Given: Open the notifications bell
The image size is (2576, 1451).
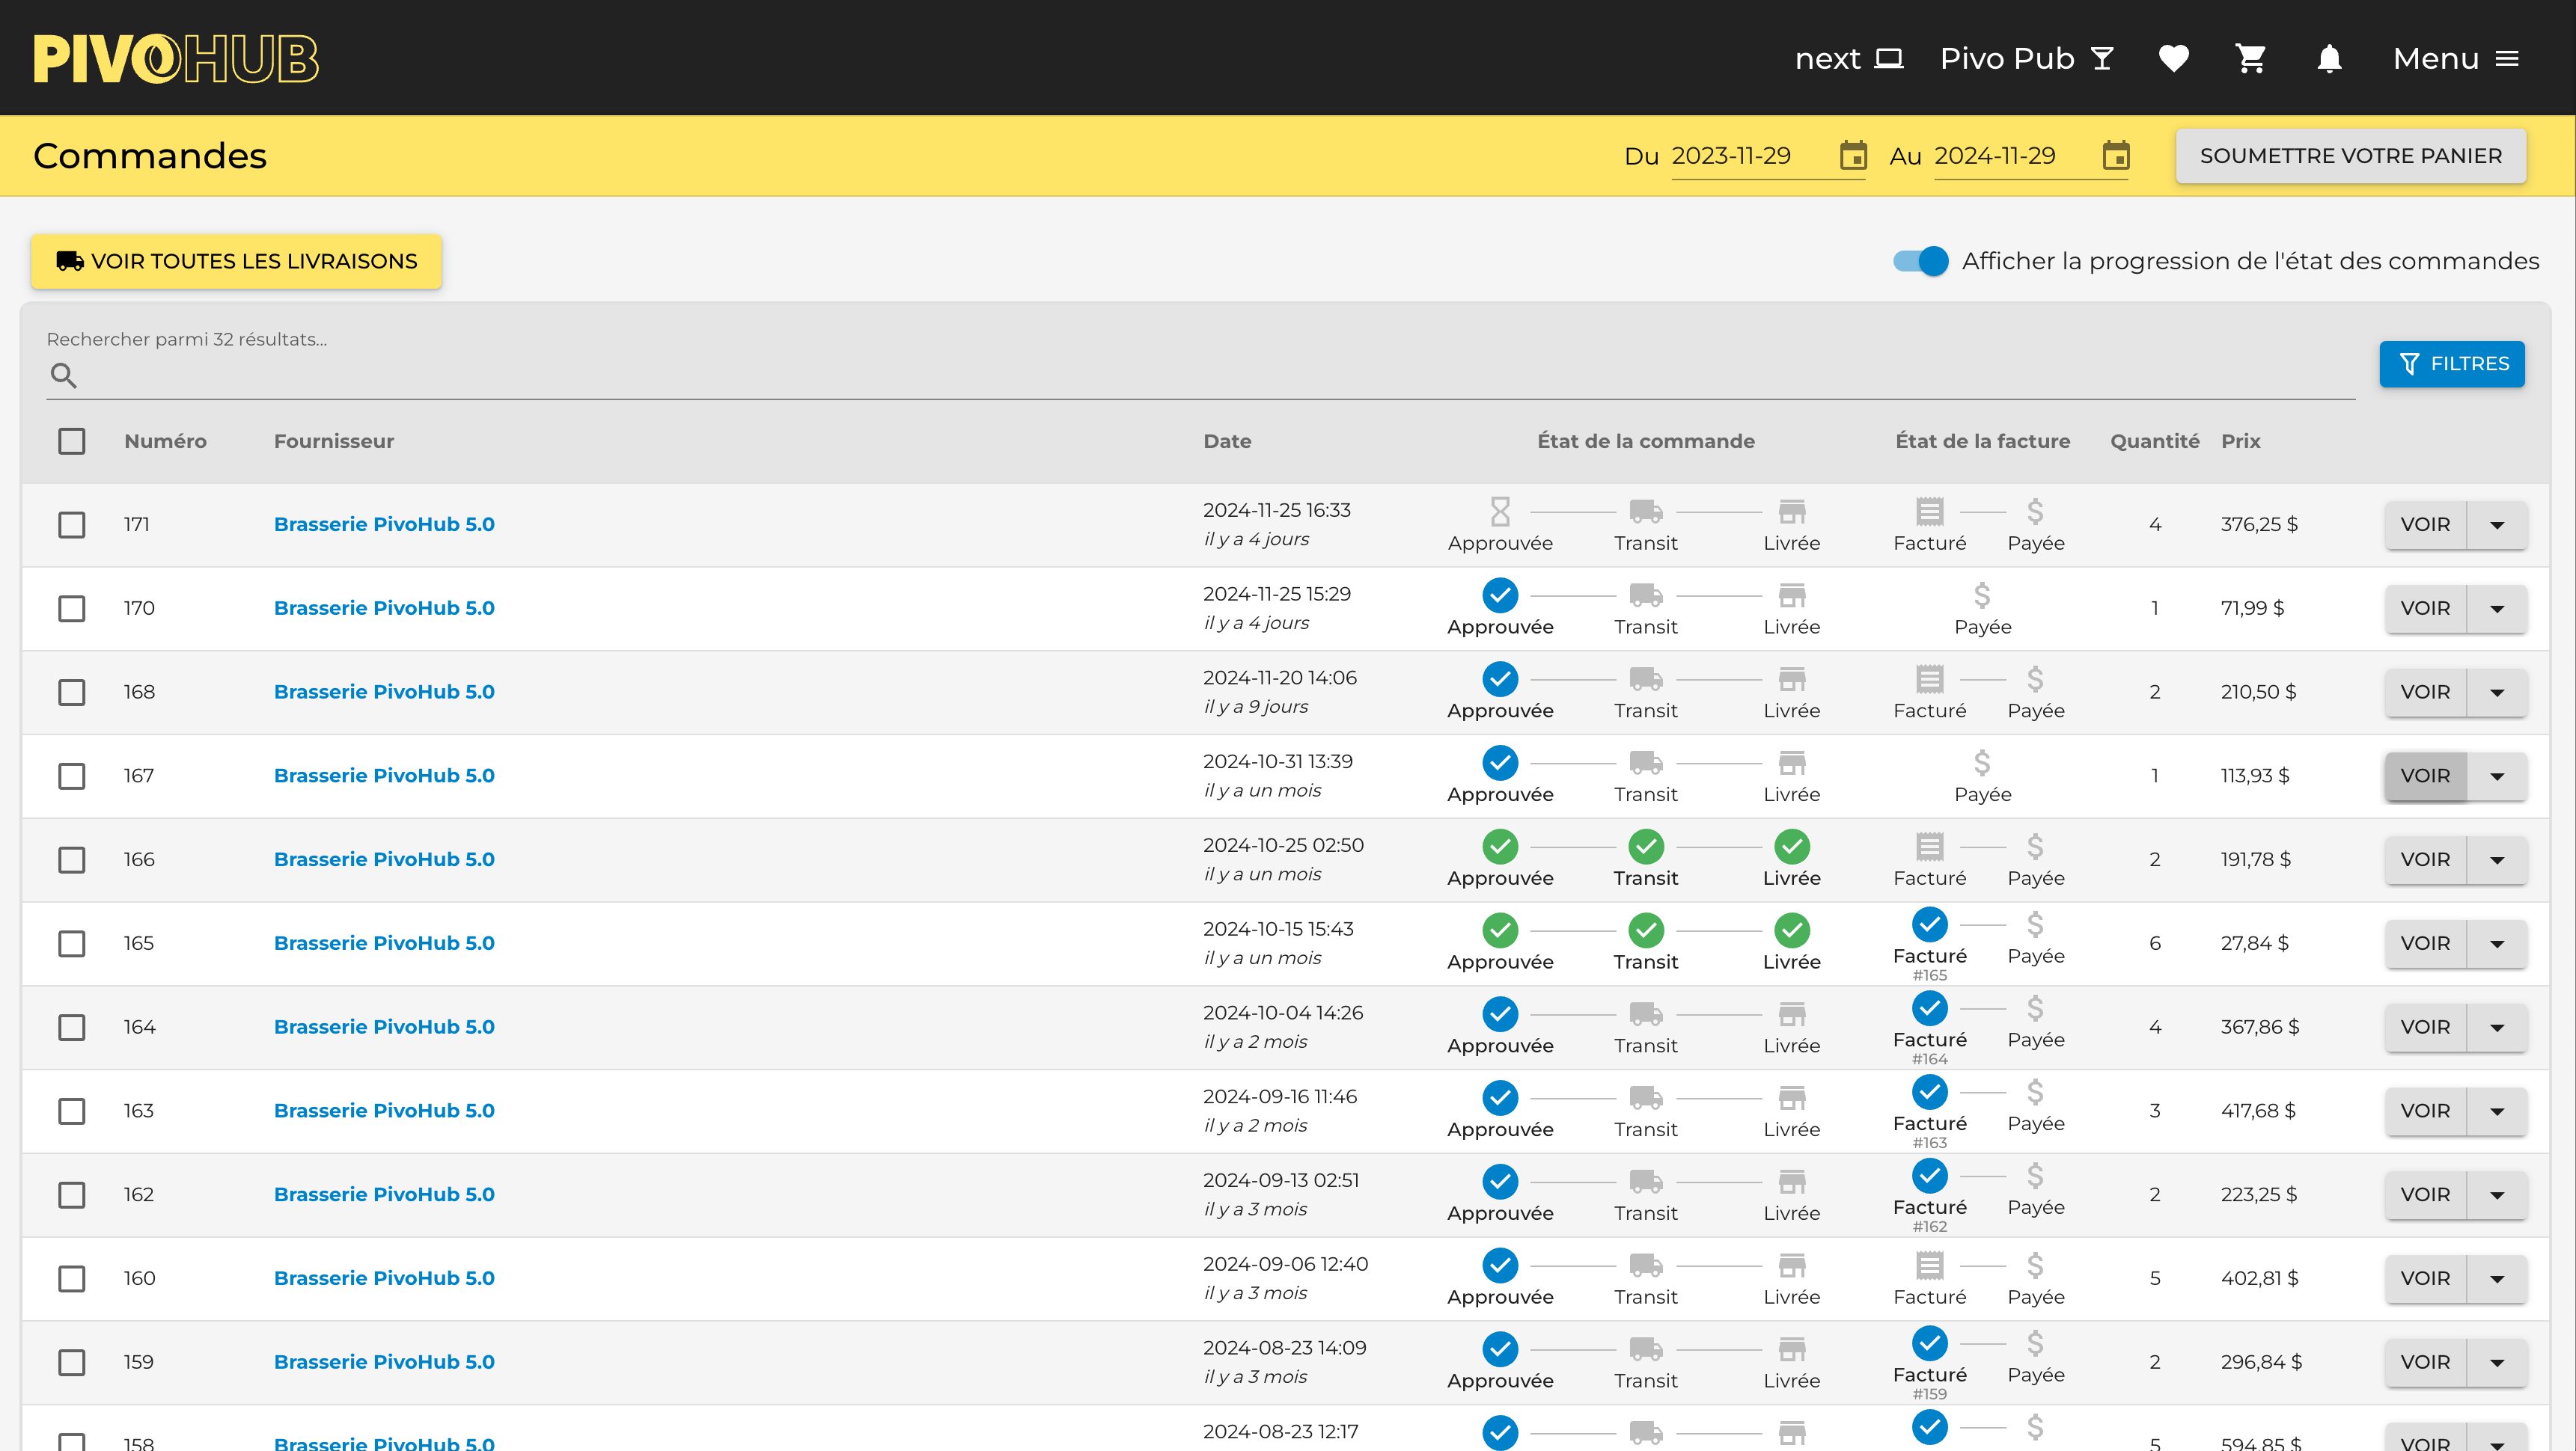Looking at the screenshot, I should (2329, 58).
